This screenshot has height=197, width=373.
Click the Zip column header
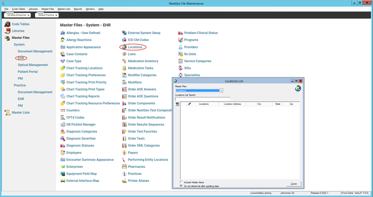click(291, 104)
